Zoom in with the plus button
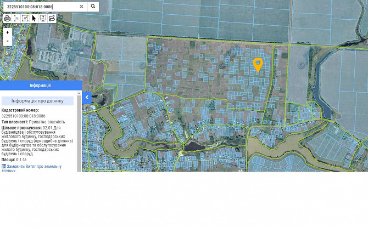The height and width of the screenshot is (227, 368). coord(8,32)
